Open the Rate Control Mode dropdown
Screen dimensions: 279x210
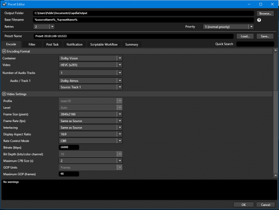[x=119, y=140]
